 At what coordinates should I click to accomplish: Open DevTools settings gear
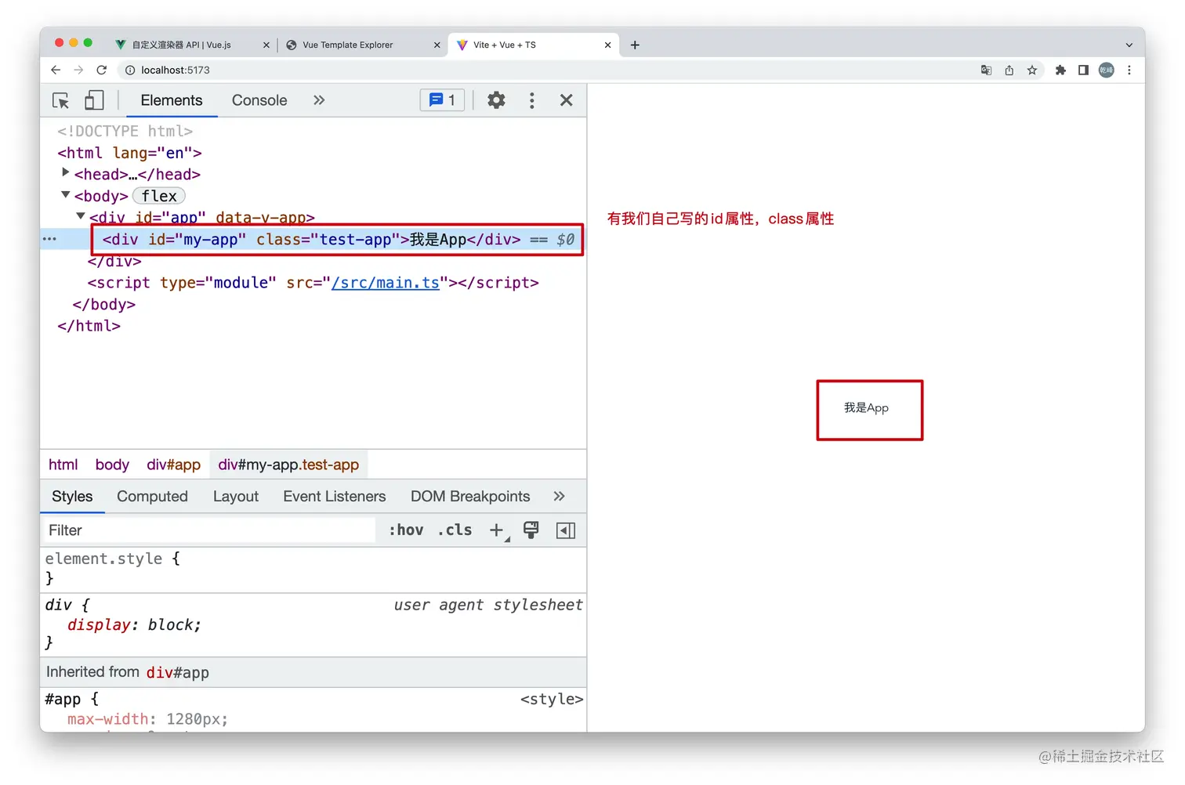tap(496, 100)
